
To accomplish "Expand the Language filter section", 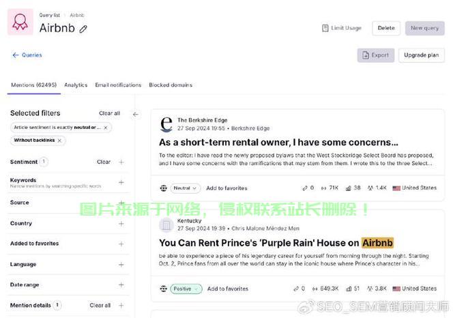I will coord(121,265).
